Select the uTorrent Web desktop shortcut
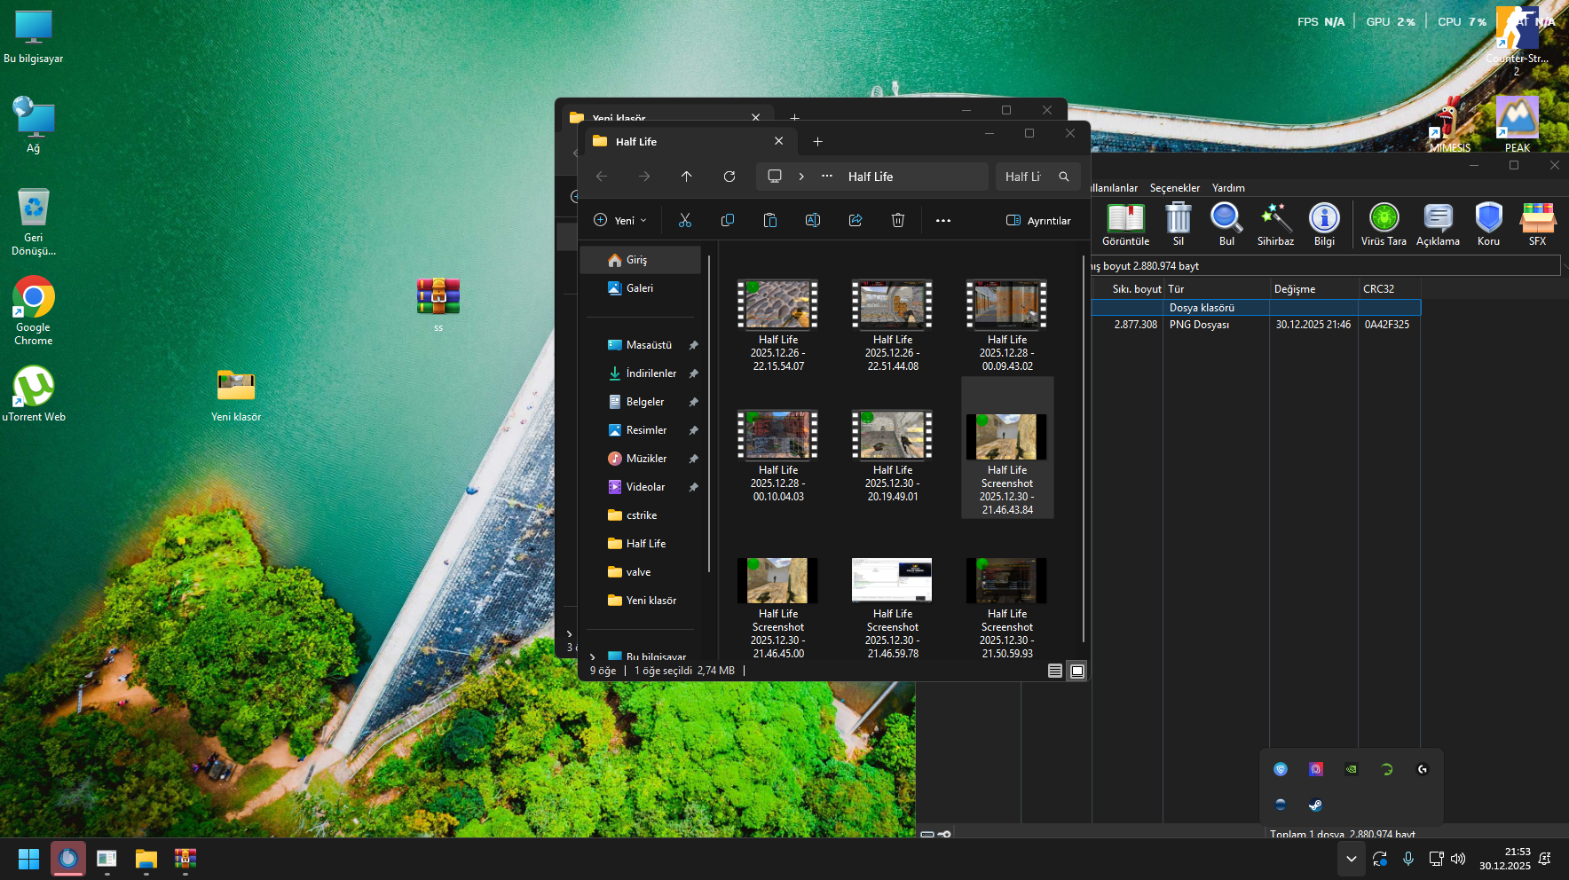The width and height of the screenshot is (1569, 880). click(x=34, y=394)
